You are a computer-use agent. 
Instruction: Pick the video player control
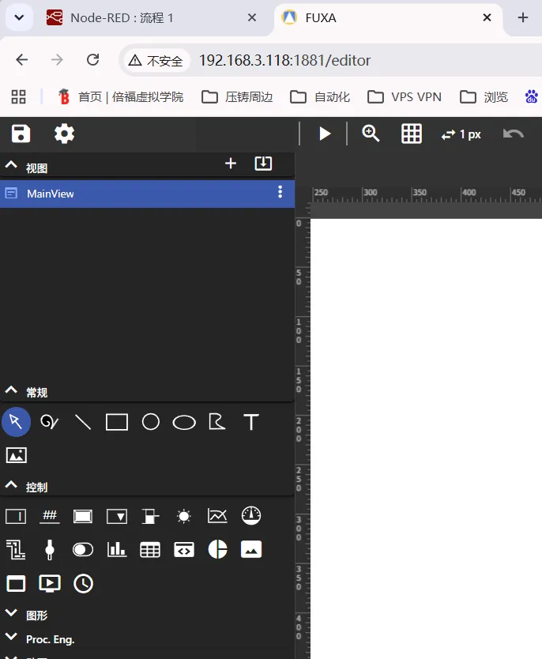(x=50, y=584)
